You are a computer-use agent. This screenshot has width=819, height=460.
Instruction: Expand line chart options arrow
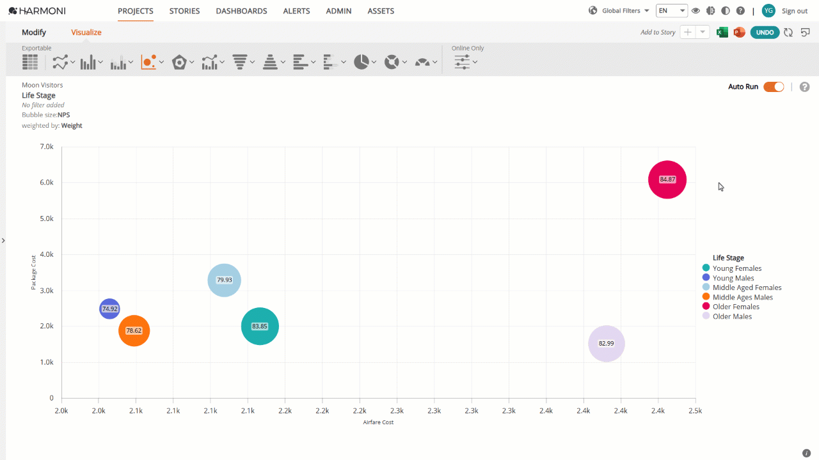(x=73, y=62)
